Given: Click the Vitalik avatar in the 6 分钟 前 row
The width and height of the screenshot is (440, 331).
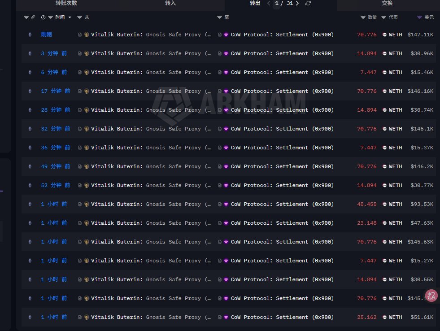Looking at the screenshot, I should 87,72.
